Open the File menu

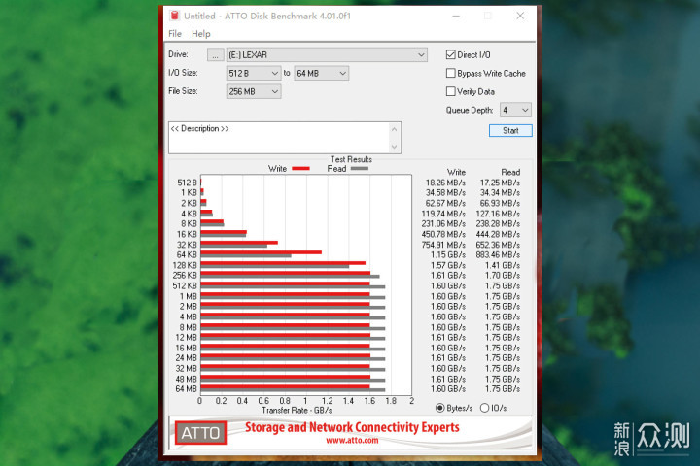click(175, 34)
